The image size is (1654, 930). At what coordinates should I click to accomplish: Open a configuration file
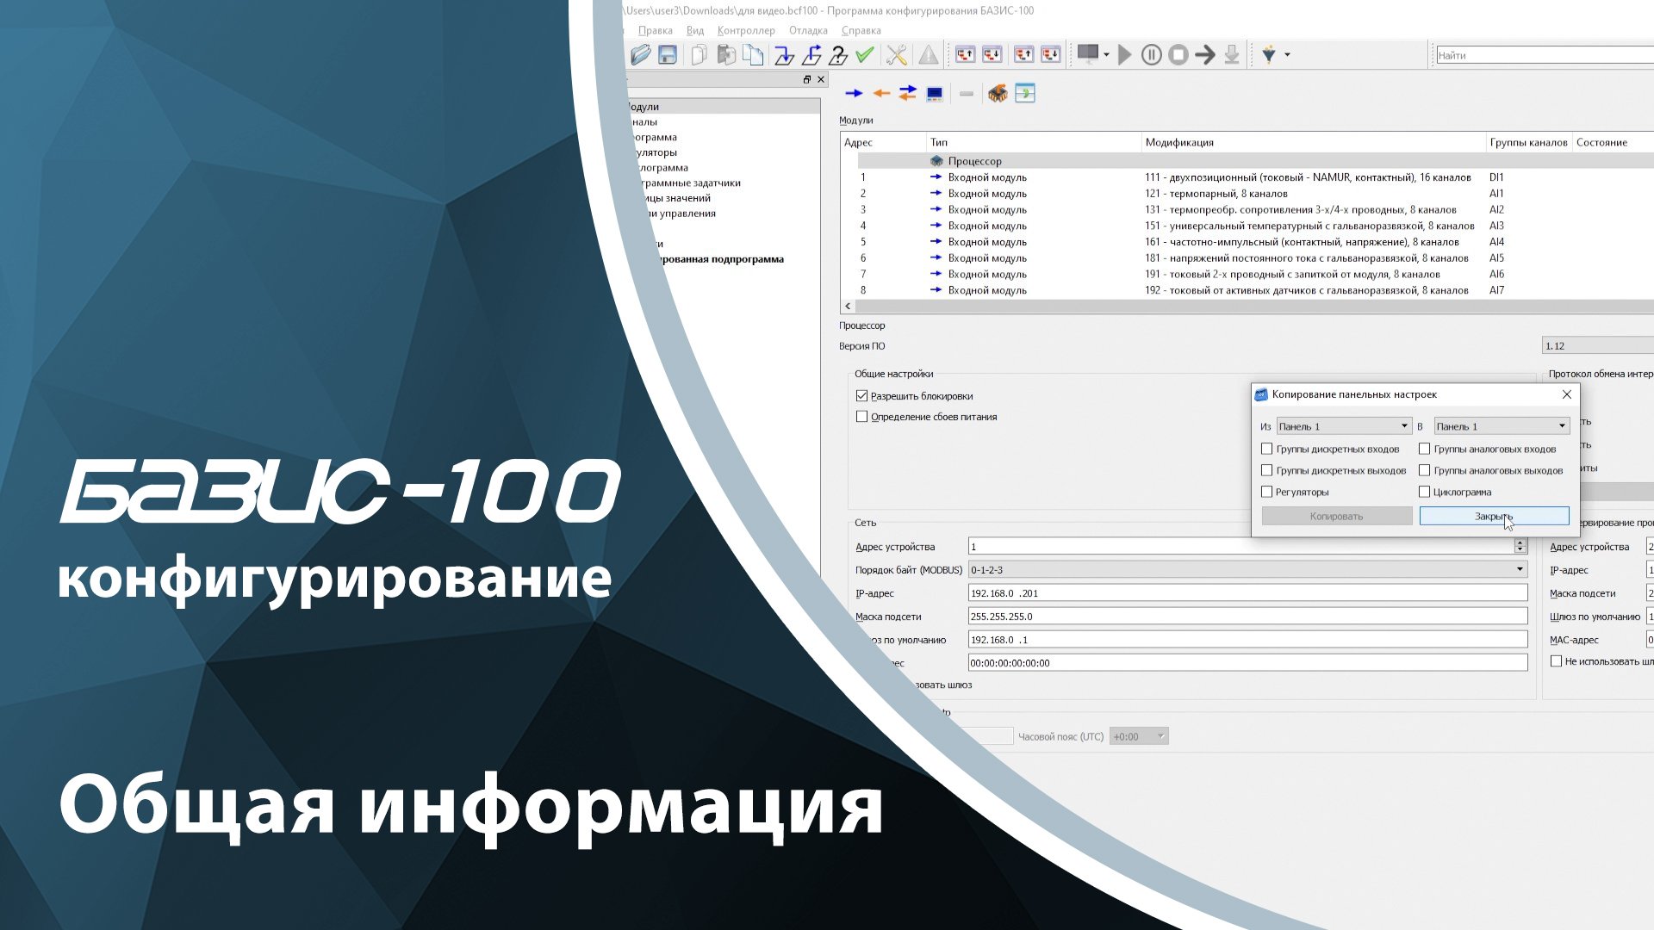[641, 53]
